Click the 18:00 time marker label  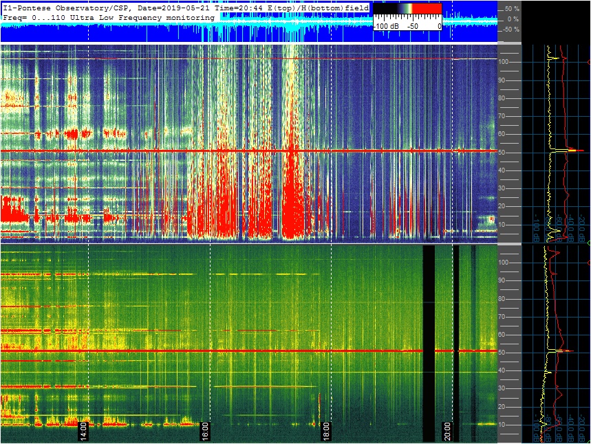click(x=326, y=431)
